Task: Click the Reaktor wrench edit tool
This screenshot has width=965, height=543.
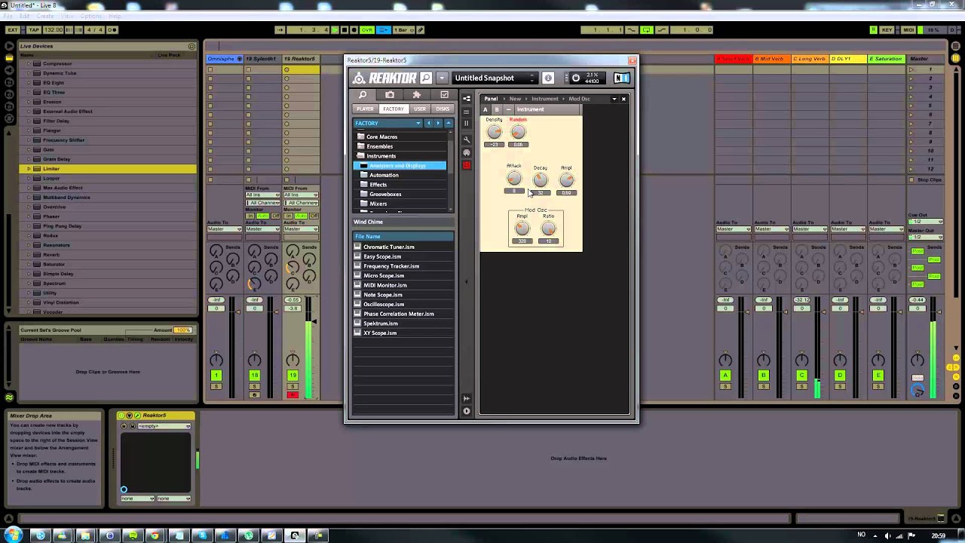Action: [467, 140]
